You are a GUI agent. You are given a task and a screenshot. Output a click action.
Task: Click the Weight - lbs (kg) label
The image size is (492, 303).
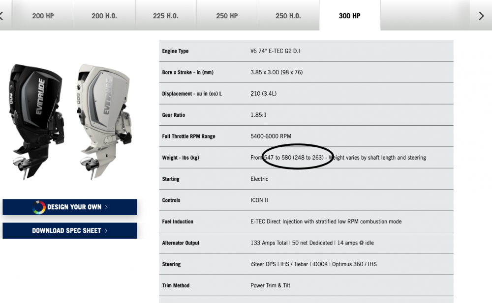(x=181, y=158)
